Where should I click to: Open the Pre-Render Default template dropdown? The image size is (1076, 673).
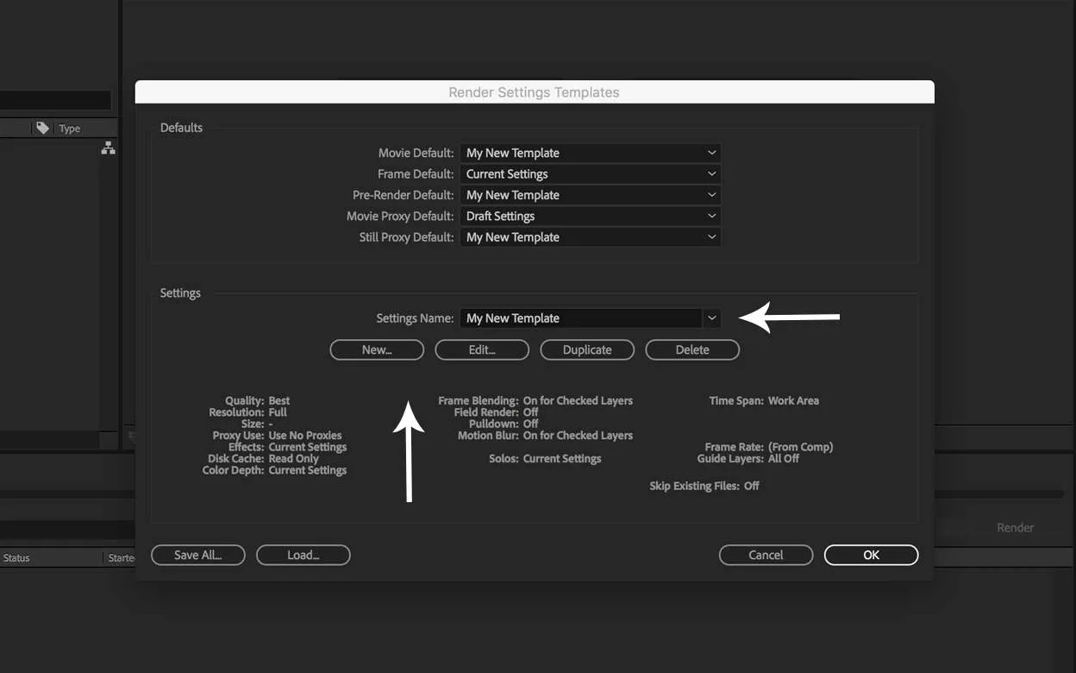tap(590, 195)
